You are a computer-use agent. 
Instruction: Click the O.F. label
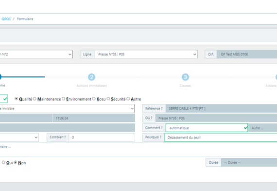coord(211,54)
